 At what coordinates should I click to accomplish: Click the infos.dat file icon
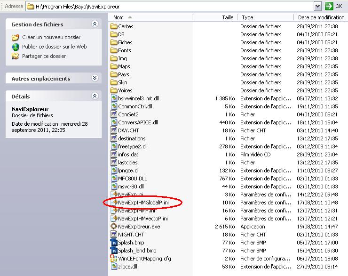click(x=114, y=154)
